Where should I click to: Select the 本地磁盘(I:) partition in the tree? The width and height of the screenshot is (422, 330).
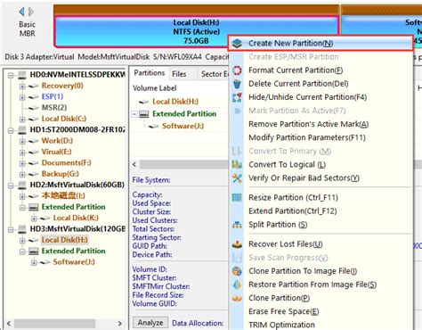coord(63,196)
